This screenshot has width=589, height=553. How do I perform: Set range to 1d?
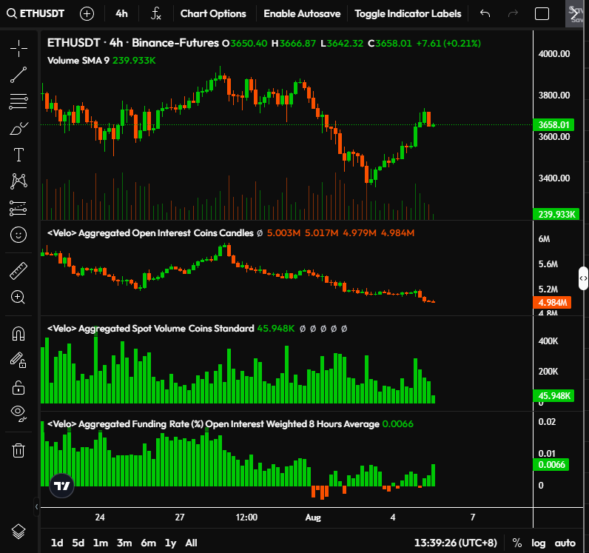(x=57, y=543)
